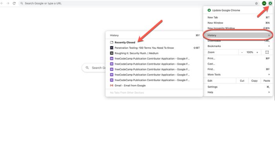
Task: Click the Chrome menu update icon
Action: [x=270, y=3]
